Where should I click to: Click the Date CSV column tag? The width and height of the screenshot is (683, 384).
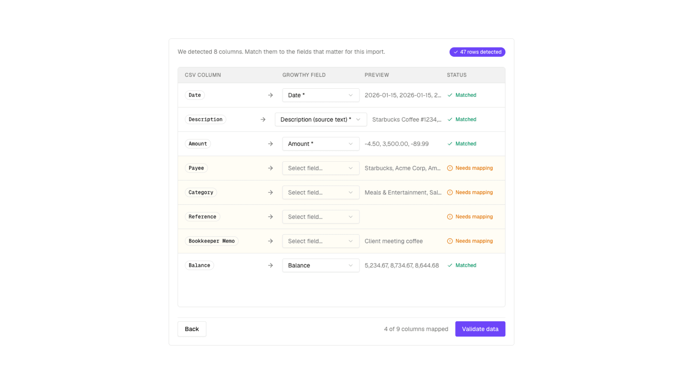[x=195, y=95]
